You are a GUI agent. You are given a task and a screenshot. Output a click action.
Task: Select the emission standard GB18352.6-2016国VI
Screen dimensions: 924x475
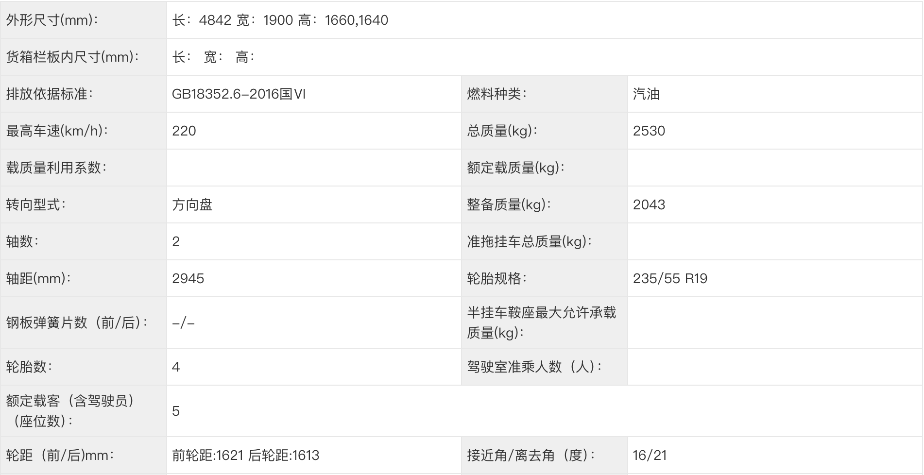pyautogui.click(x=239, y=94)
